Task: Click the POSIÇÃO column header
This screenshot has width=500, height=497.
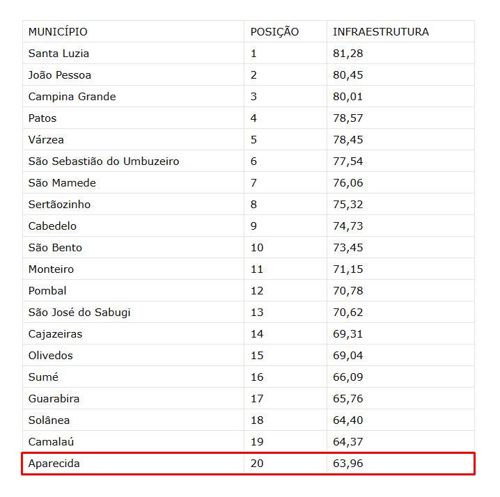Action: pyautogui.click(x=274, y=32)
